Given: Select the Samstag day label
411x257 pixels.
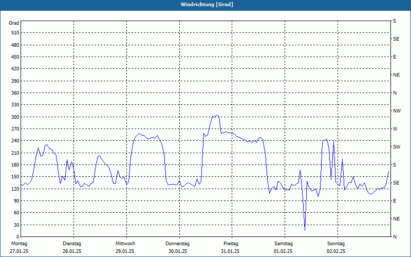Looking at the screenshot, I should pos(284,244).
